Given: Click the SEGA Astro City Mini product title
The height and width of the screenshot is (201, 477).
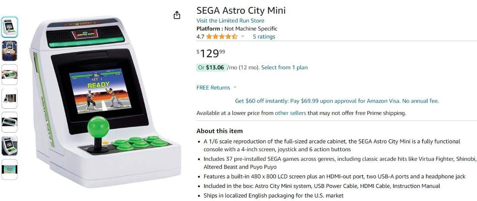Looking at the screenshot, I should pyautogui.click(x=241, y=10).
